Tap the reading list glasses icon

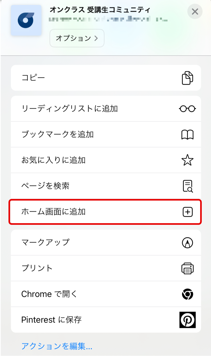[x=187, y=109]
